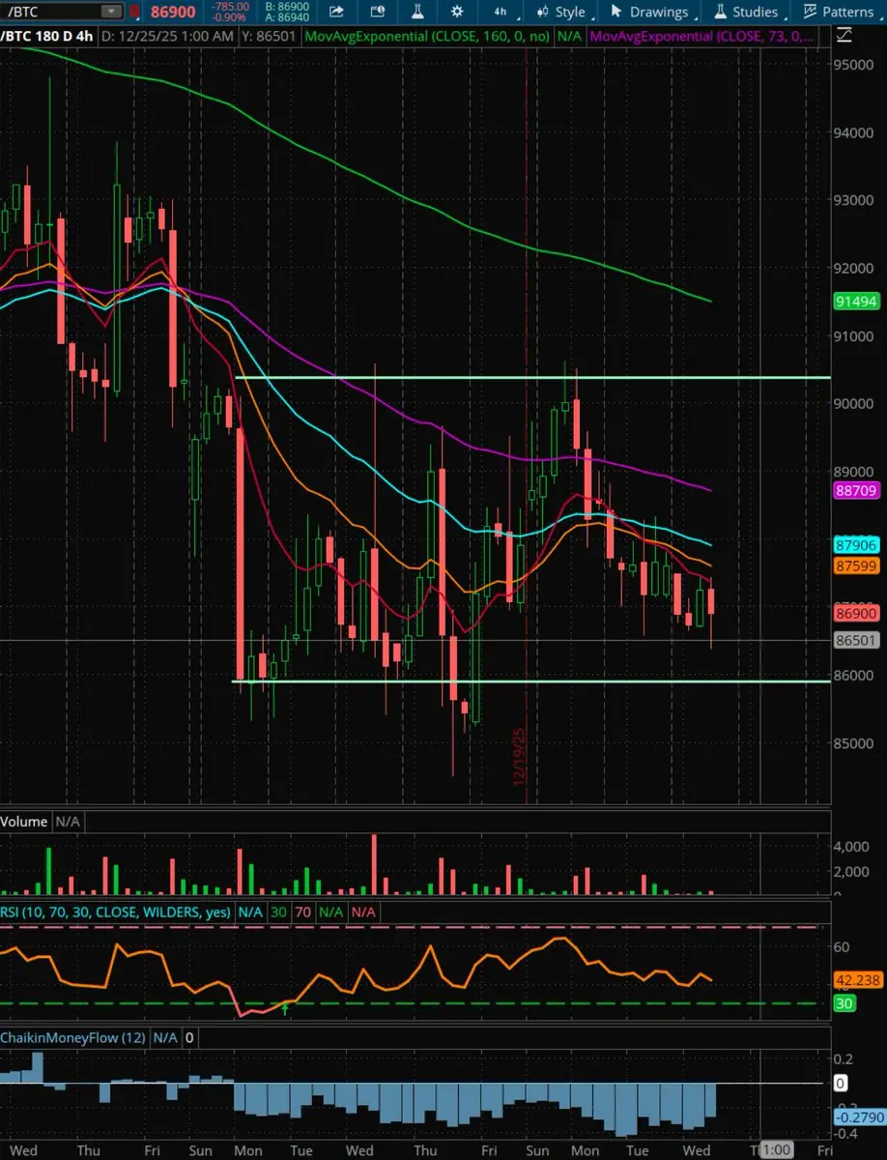Click the orange 87599 price bubble
The image size is (887, 1160).
[x=858, y=566]
